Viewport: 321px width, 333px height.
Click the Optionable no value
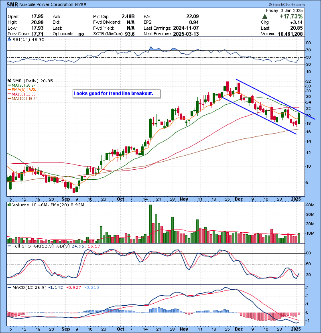coord(81,34)
